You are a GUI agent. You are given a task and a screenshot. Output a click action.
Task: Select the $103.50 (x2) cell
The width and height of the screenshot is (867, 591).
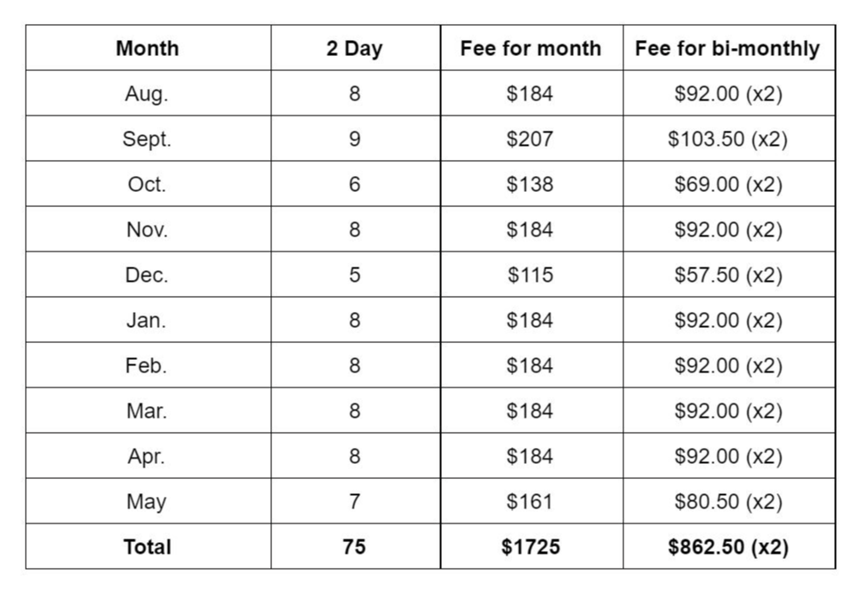(x=727, y=139)
